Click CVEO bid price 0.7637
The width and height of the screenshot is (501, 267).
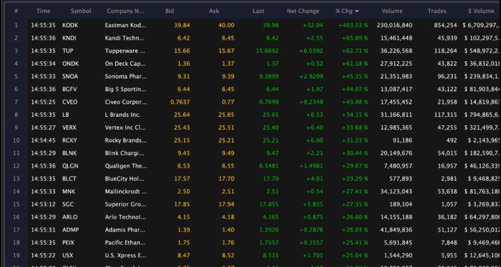pos(180,102)
